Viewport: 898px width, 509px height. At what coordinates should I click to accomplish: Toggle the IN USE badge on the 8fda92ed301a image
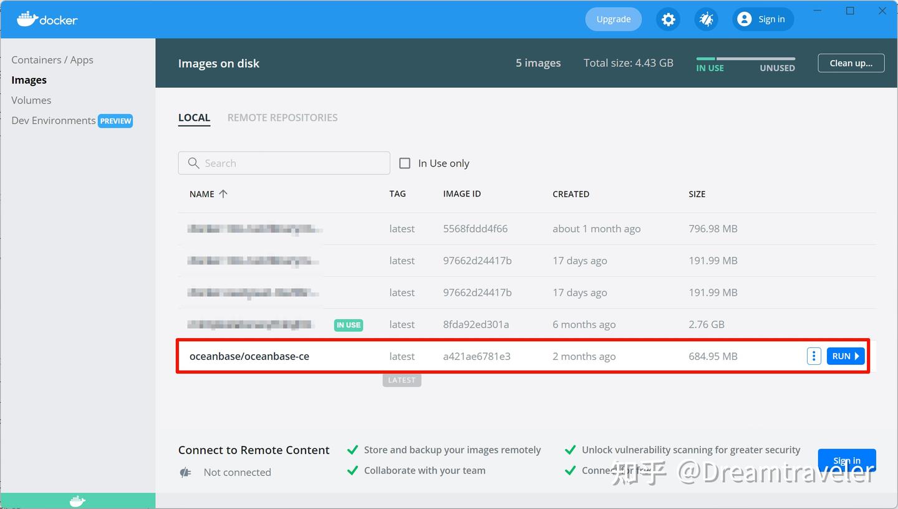348,324
